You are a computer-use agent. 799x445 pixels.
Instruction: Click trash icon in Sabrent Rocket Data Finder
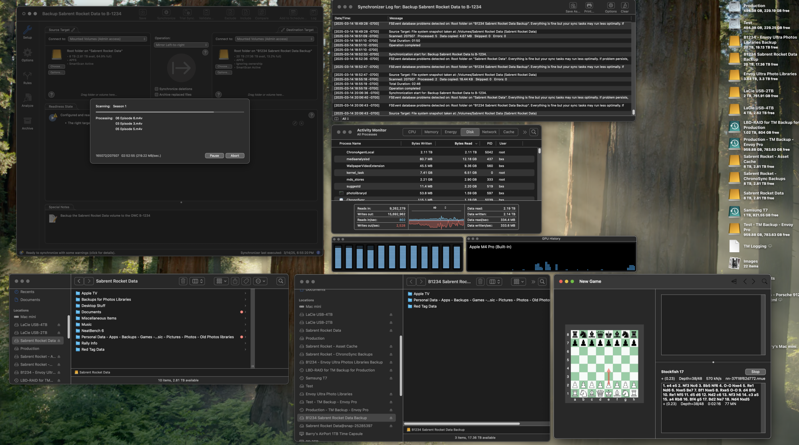point(183,281)
